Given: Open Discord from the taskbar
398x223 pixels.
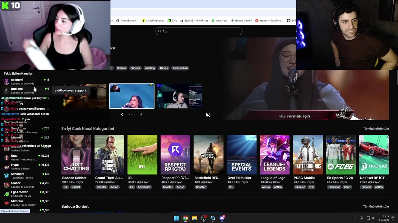Looking at the screenshot, I should pos(222,218).
